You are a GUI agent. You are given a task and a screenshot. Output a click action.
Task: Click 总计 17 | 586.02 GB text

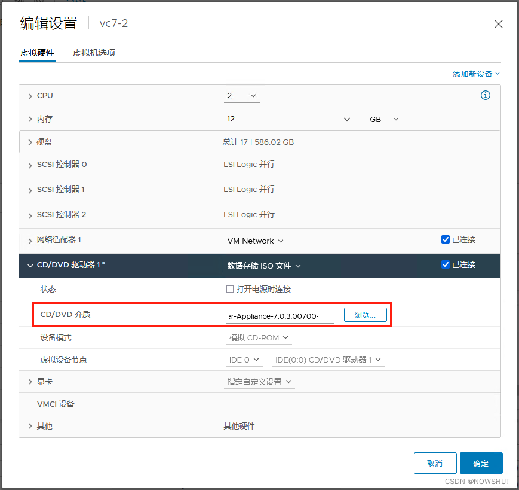[x=258, y=142]
